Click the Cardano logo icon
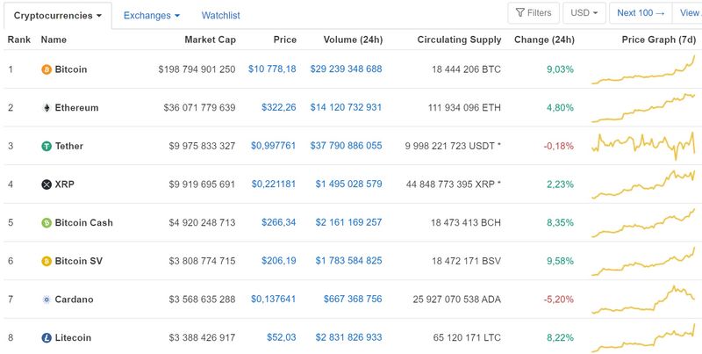 (x=47, y=300)
